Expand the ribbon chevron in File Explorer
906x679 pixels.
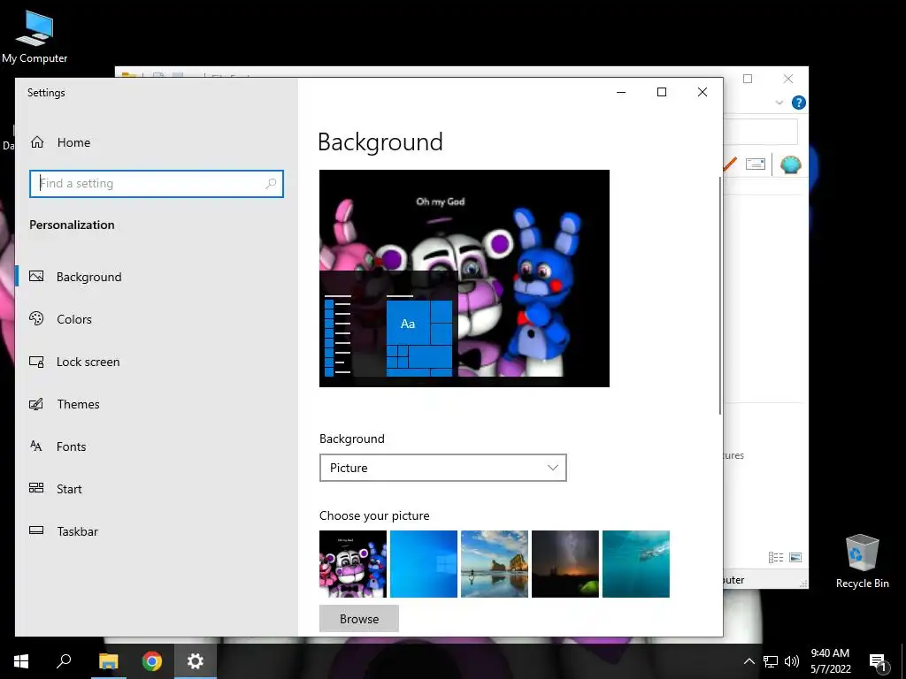(779, 103)
